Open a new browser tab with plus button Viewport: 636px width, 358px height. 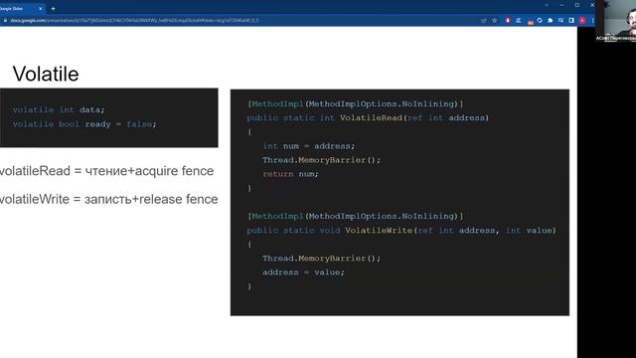[53, 9]
